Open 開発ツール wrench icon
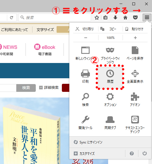Screen dimensions: 152x164 85,123
